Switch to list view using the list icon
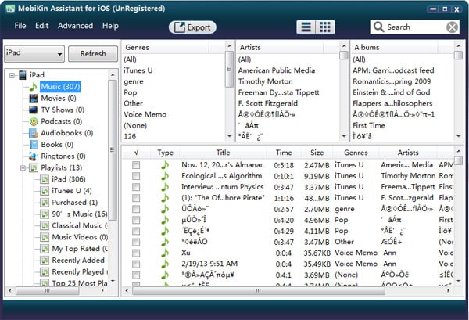 pyautogui.click(x=306, y=27)
